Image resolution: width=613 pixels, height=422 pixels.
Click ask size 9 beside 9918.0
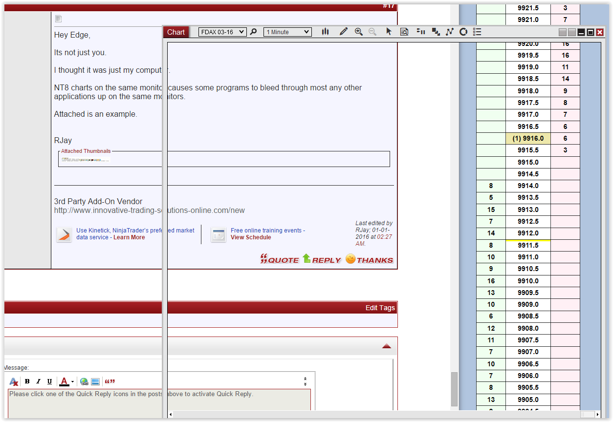pyautogui.click(x=565, y=91)
